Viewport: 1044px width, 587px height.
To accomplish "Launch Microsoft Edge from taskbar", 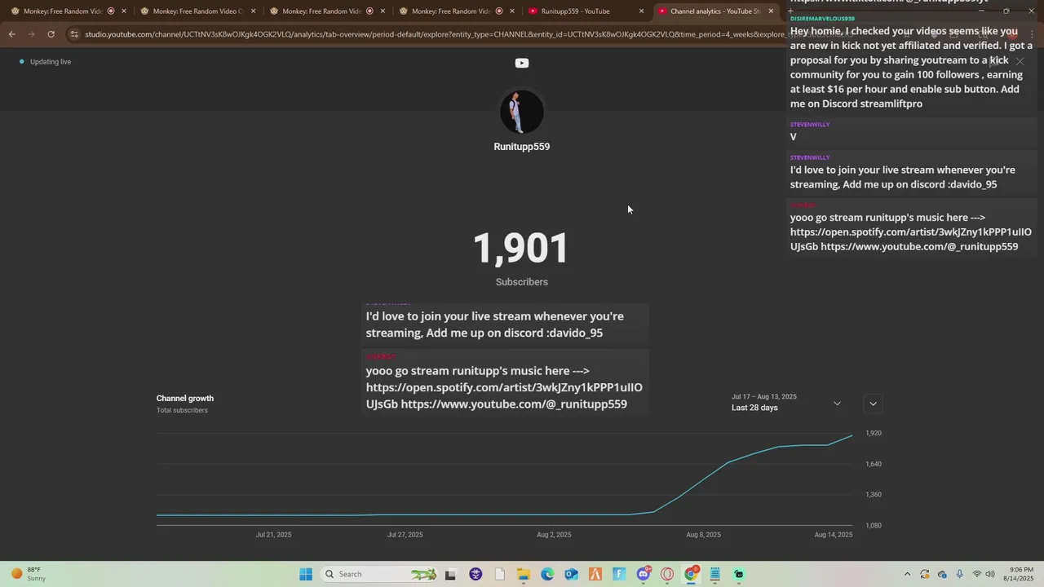I will pos(547,574).
